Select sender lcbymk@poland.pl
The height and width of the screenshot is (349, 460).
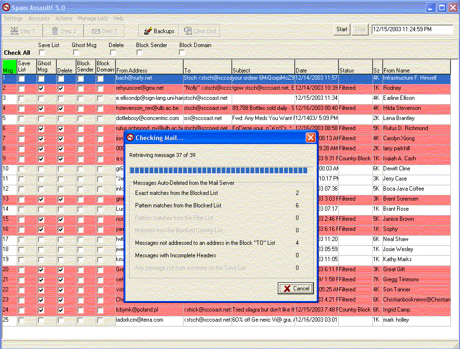click(x=137, y=310)
